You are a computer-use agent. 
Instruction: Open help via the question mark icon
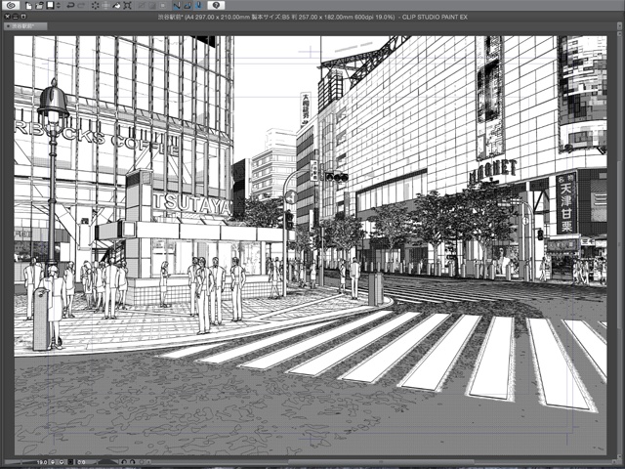point(216,5)
